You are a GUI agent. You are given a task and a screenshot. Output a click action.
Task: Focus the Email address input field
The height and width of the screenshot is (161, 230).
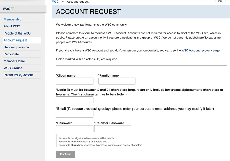[x=74, y=114]
